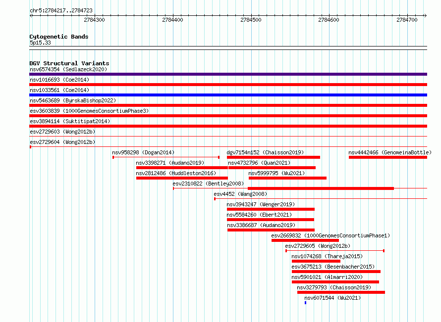441x322 pixels.
Task: Click the 2784600 ruler position
Action: coord(329,20)
